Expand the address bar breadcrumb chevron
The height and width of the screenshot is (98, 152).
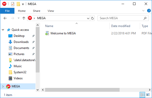coord(34,18)
